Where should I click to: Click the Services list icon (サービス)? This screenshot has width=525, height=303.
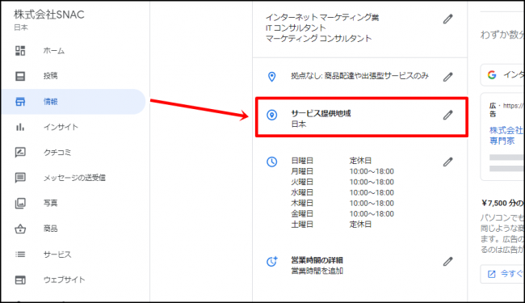tap(20, 255)
